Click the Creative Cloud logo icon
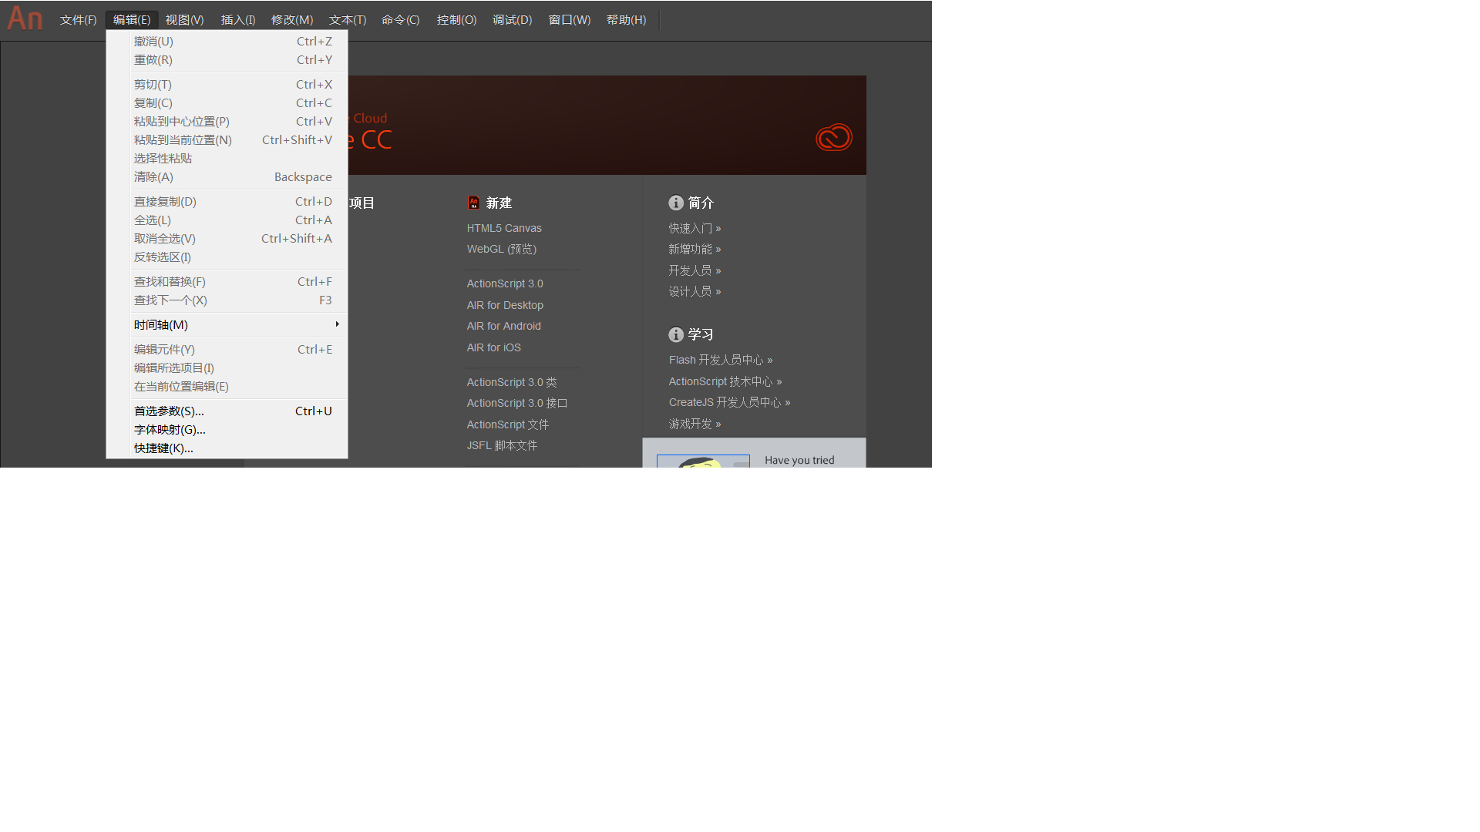The image size is (1480, 832). tap(834, 137)
